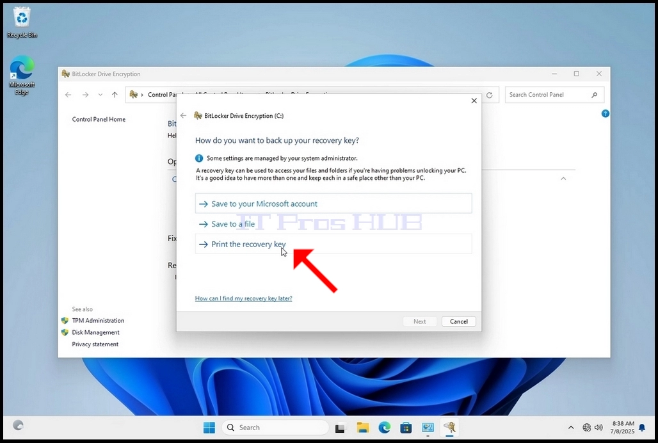Maximize the BitLocker Drive Encryption Control Panel window
Image resolution: width=658 pixels, height=443 pixels.
coord(577,74)
